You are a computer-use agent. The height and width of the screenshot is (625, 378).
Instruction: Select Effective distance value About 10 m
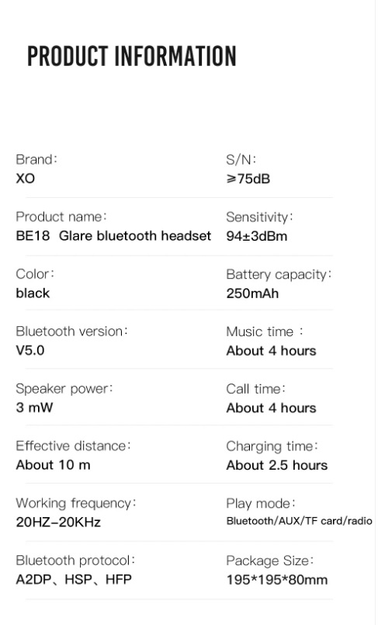53,465
